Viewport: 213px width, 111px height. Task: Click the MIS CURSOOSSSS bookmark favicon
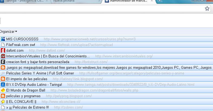3,39
